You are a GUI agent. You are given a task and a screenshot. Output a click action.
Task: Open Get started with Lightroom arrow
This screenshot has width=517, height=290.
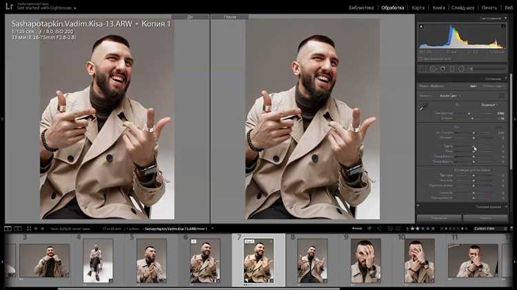point(75,8)
